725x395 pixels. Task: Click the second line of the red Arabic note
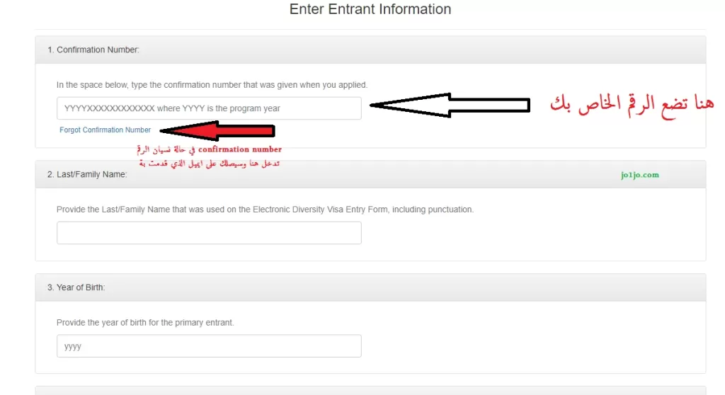tap(210, 164)
